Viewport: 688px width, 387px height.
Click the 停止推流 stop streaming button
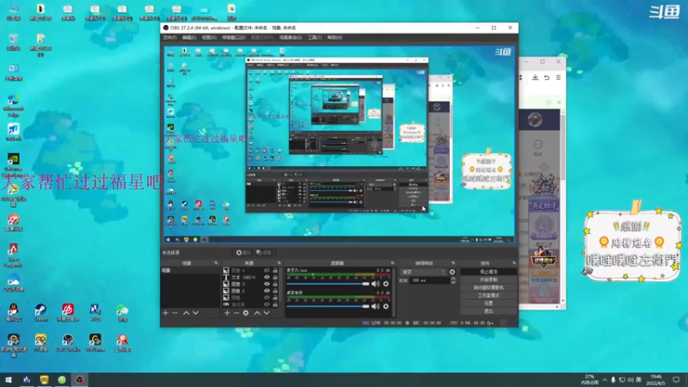click(x=488, y=272)
